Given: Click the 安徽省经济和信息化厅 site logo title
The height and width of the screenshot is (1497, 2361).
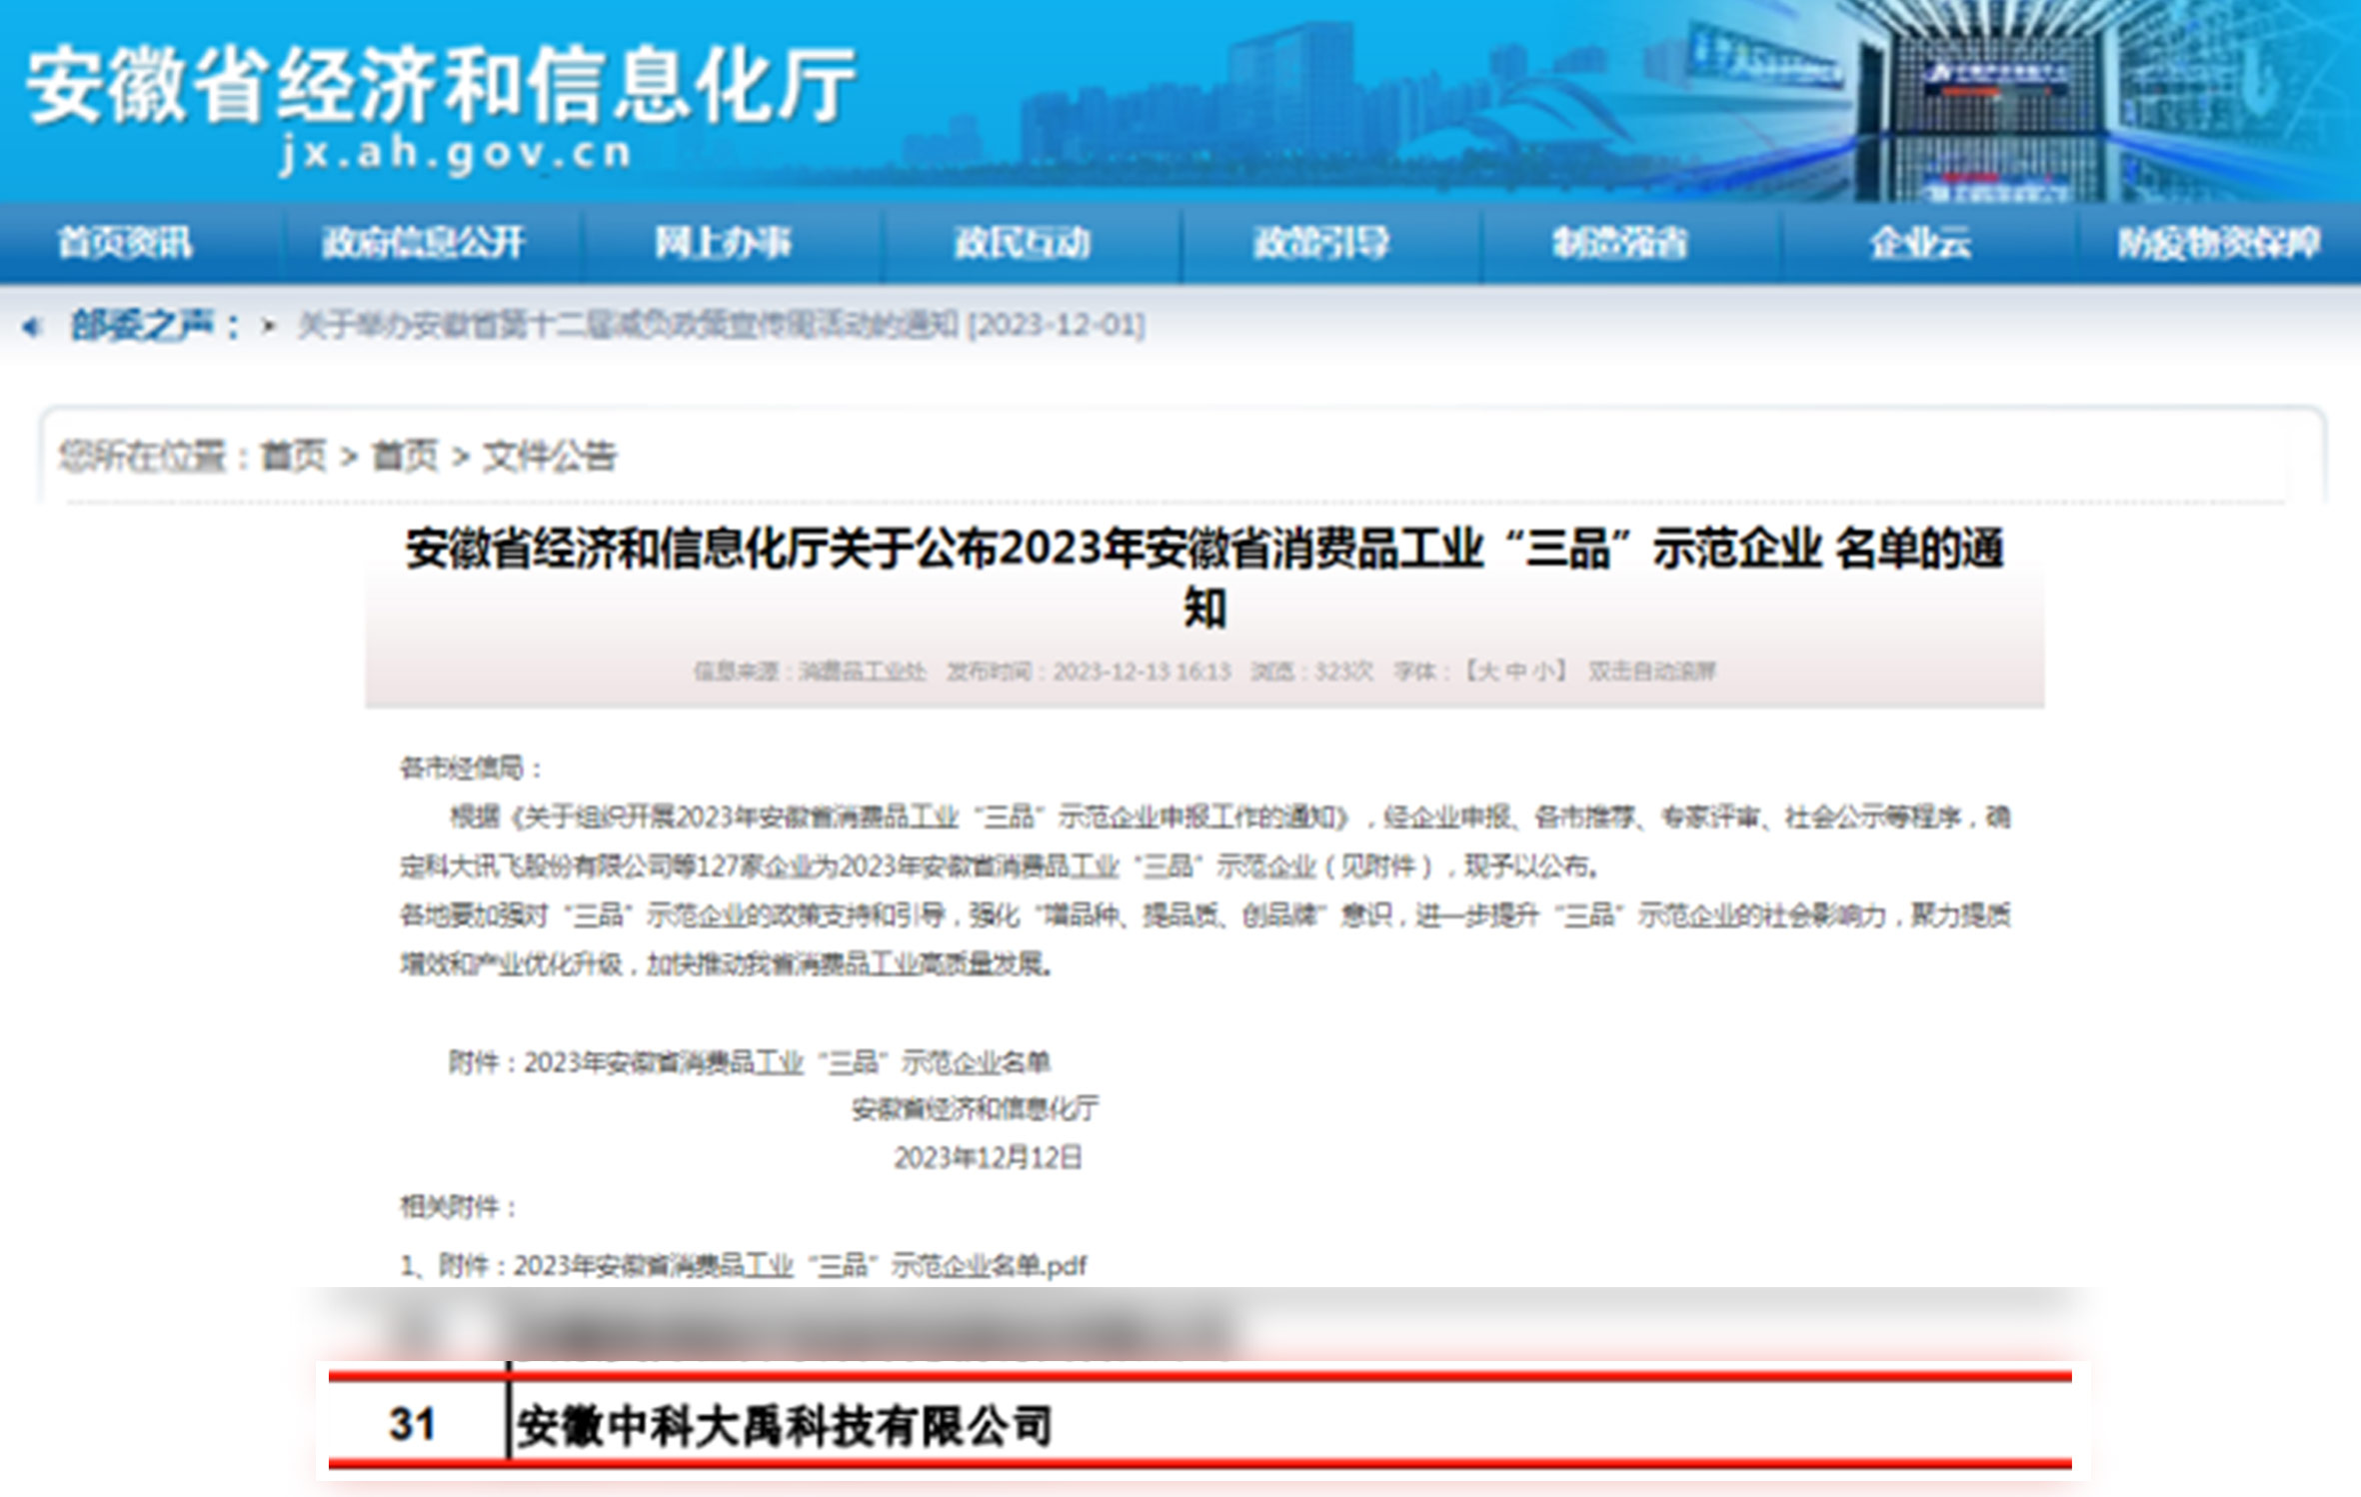Looking at the screenshot, I should [x=441, y=86].
